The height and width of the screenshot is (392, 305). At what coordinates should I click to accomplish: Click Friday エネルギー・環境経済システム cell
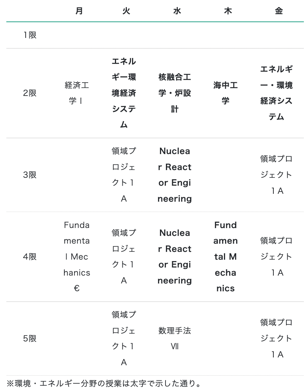pos(276,93)
